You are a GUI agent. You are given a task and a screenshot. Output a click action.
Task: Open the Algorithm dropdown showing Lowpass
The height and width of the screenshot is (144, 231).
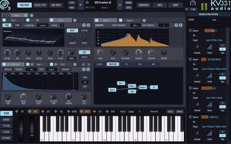(43, 25)
